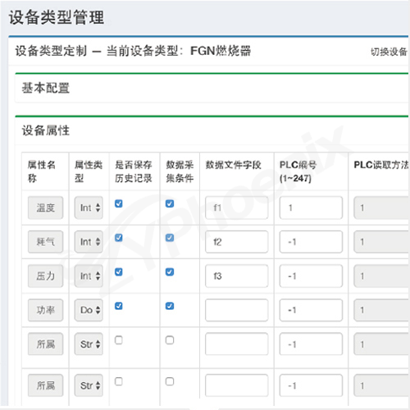
Task: Uncheck data collection condition checkbox for 功率
Action: point(170,306)
